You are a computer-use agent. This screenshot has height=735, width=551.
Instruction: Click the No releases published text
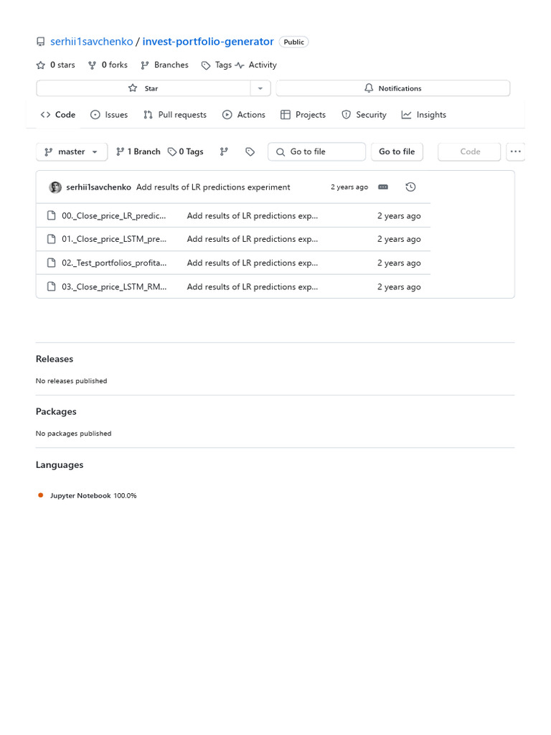(71, 381)
